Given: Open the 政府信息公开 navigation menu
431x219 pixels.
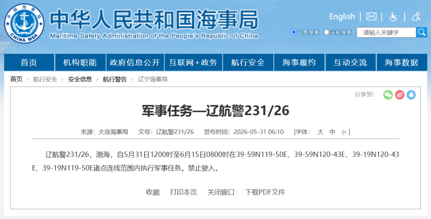Looking at the screenshot, I should click(135, 62).
